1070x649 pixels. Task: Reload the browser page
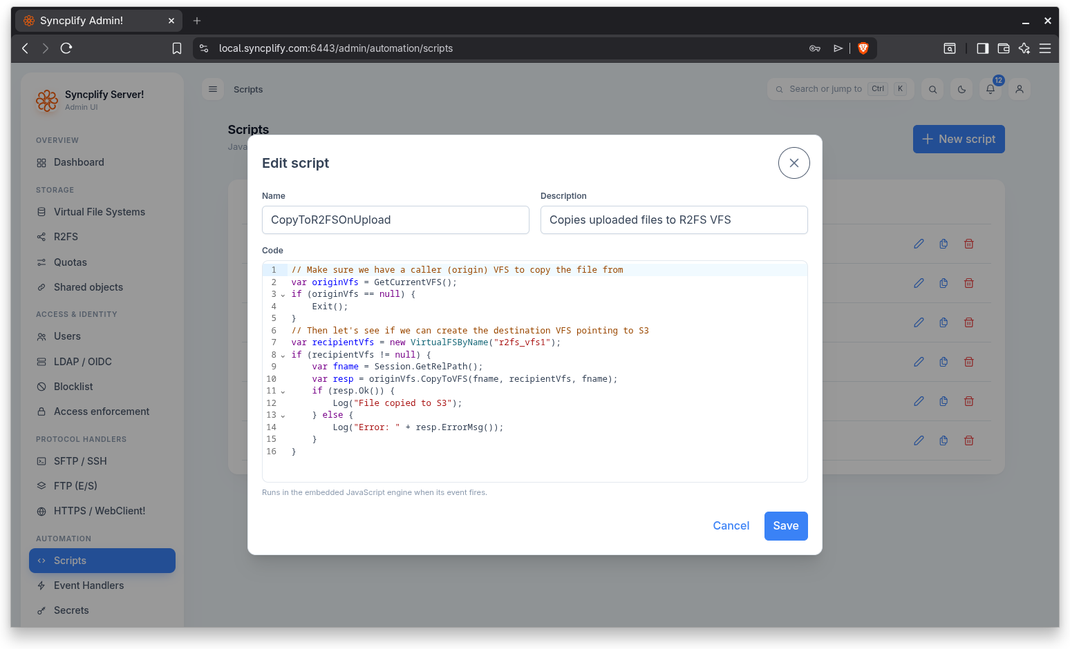click(x=66, y=48)
